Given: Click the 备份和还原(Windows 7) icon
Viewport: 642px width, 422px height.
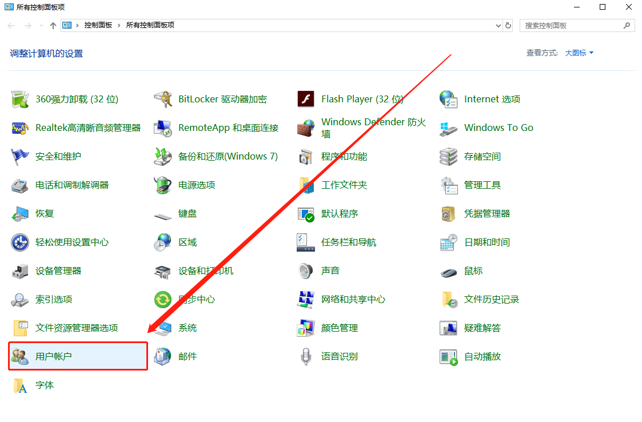Looking at the screenshot, I should coord(162,157).
